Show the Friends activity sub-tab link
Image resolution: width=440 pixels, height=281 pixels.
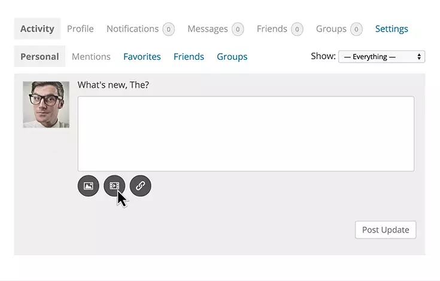tap(189, 57)
